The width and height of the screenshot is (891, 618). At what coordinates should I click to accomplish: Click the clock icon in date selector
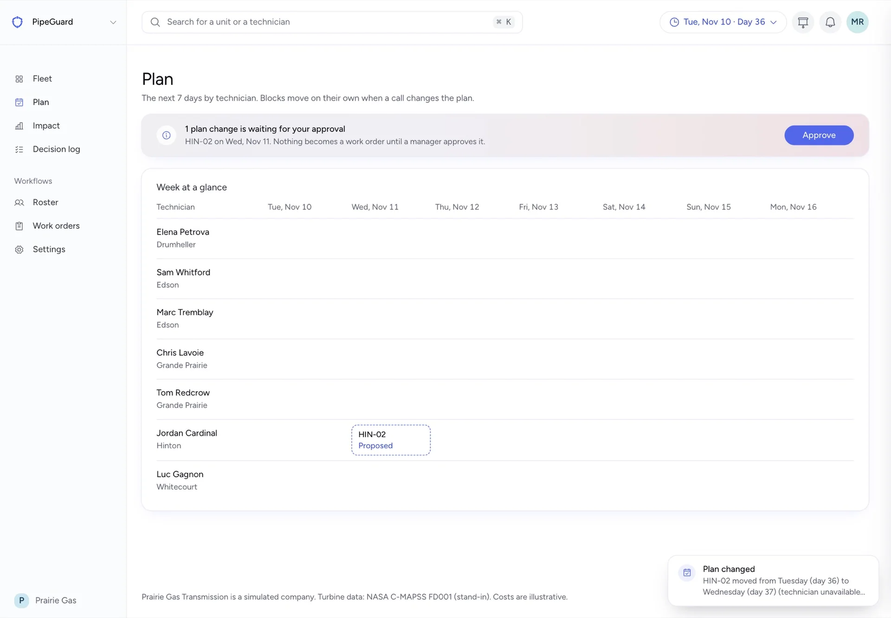[x=674, y=22]
